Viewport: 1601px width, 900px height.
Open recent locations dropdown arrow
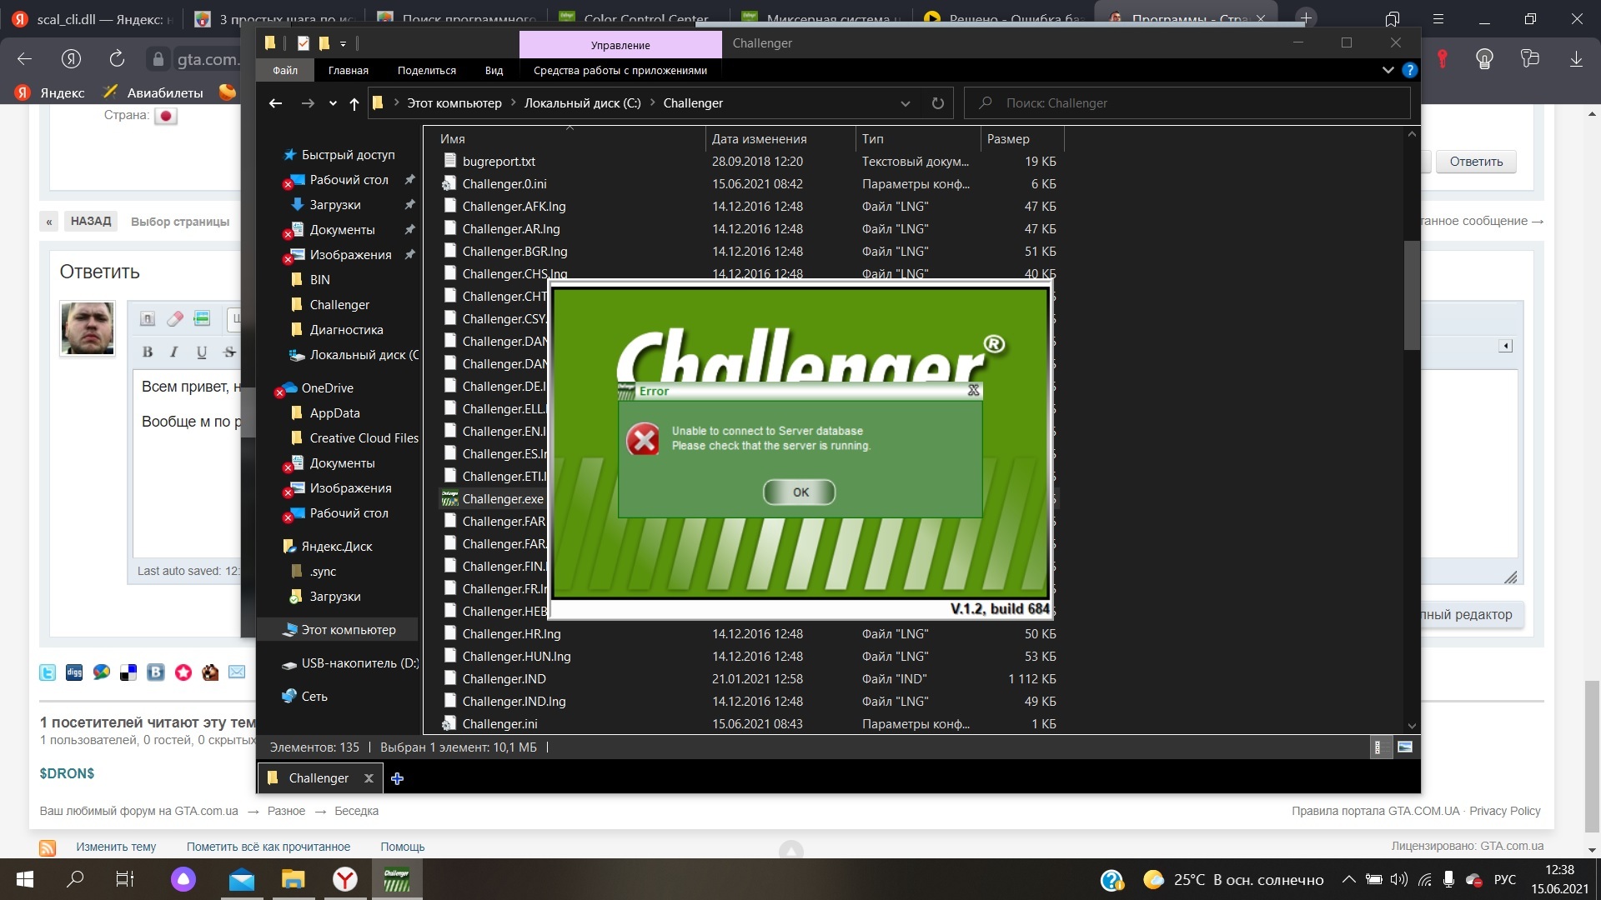point(333,103)
